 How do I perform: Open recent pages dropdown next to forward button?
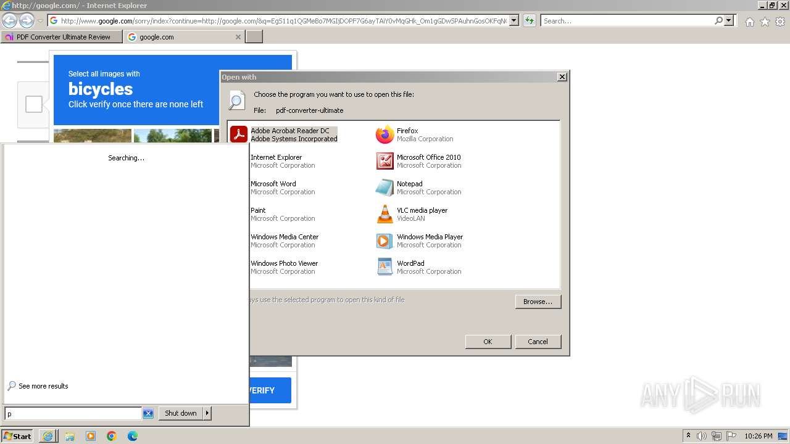click(x=40, y=21)
